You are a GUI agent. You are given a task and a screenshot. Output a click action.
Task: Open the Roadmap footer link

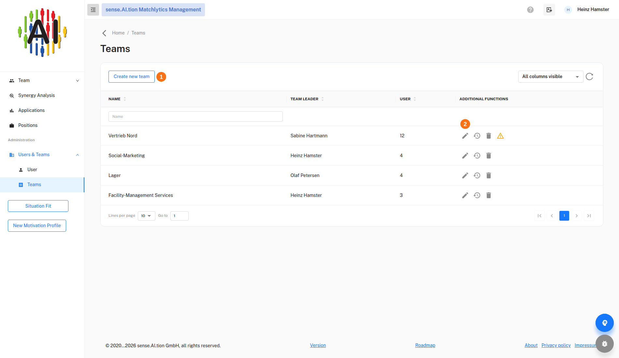coord(425,345)
